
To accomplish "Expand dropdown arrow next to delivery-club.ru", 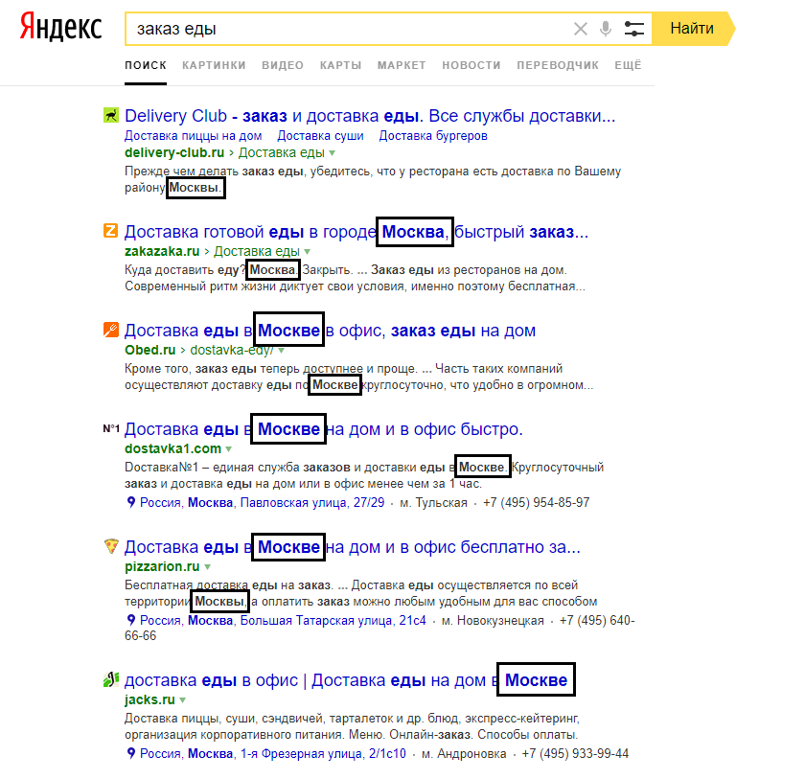I will coord(333,153).
